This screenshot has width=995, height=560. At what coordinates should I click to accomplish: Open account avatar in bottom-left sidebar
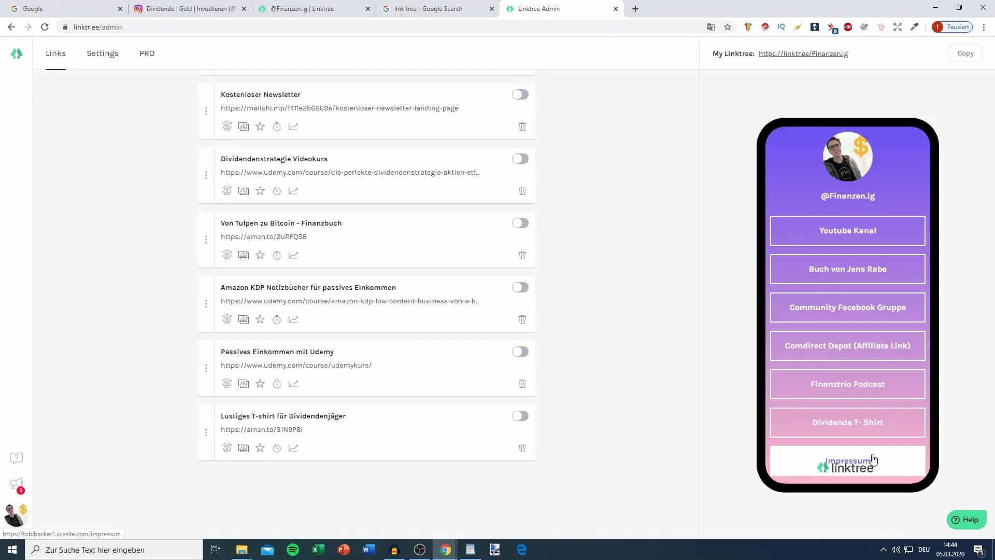coord(16,514)
